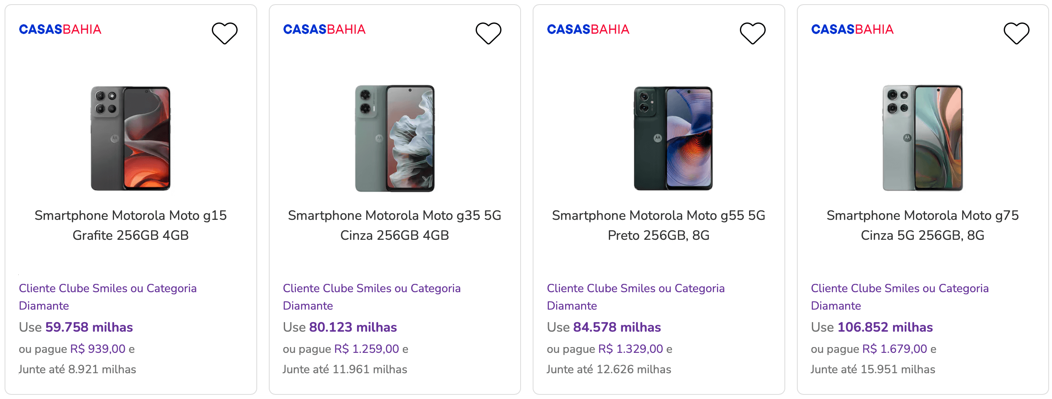Image resolution: width=1052 pixels, height=399 pixels.
Task: Click the Cliente Clube Smiles link under the Moto g15
Action: point(108,297)
